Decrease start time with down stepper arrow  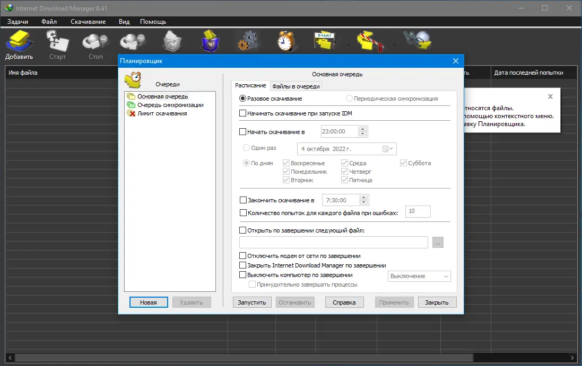click(x=363, y=134)
